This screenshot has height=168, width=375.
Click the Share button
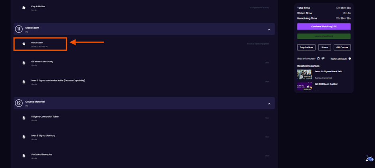pos(325,47)
